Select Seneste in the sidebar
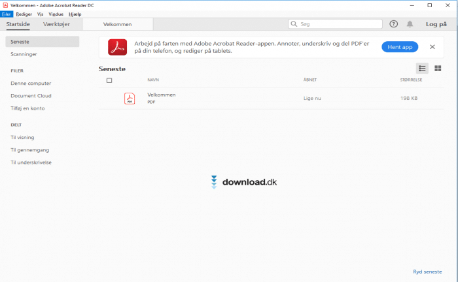 coord(43,42)
